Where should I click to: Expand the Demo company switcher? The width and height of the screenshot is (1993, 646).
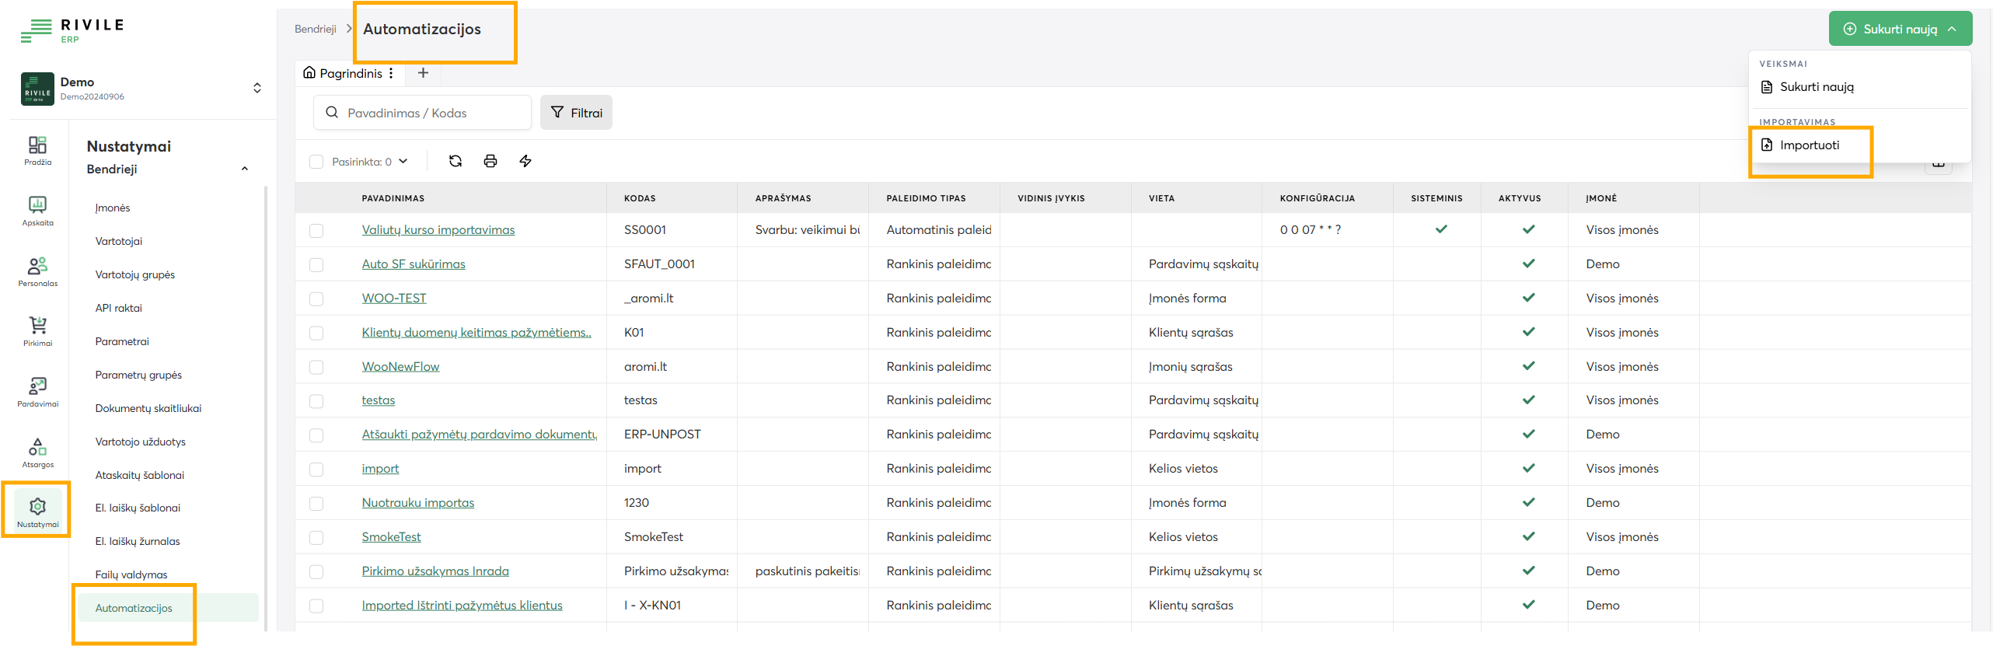click(x=257, y=88)
